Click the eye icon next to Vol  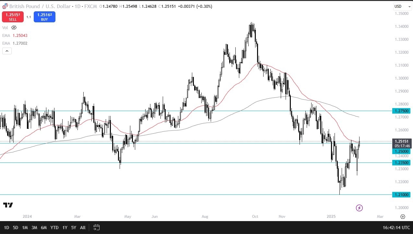click(x=14, y=28)
